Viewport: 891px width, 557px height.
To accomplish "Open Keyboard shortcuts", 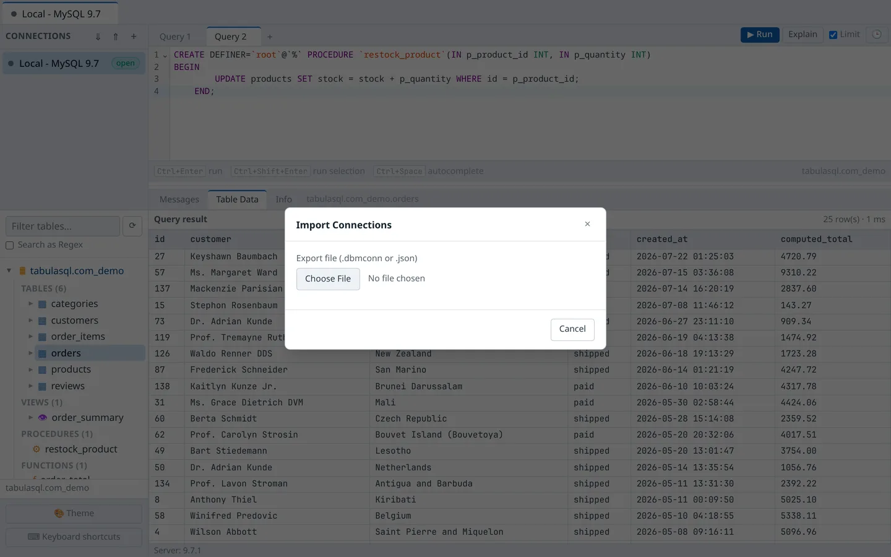I will tap(74, 537).
